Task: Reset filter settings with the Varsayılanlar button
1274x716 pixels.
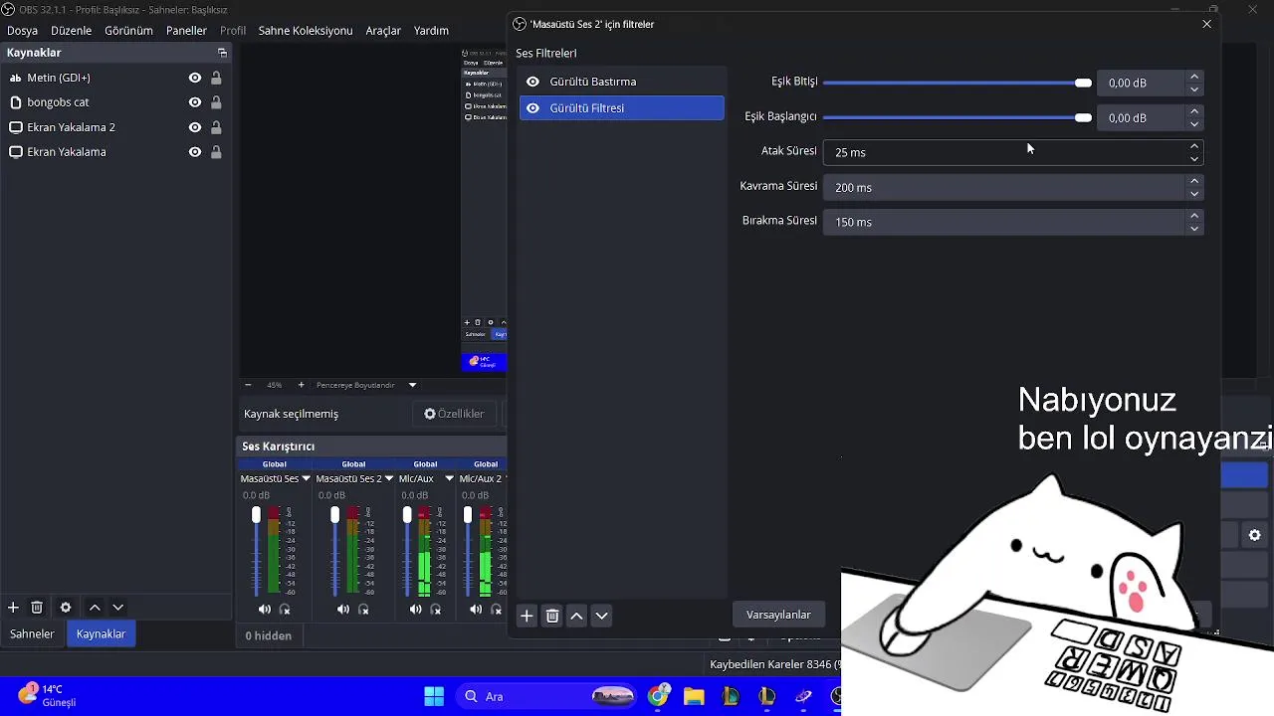Action: click(778, 615)
